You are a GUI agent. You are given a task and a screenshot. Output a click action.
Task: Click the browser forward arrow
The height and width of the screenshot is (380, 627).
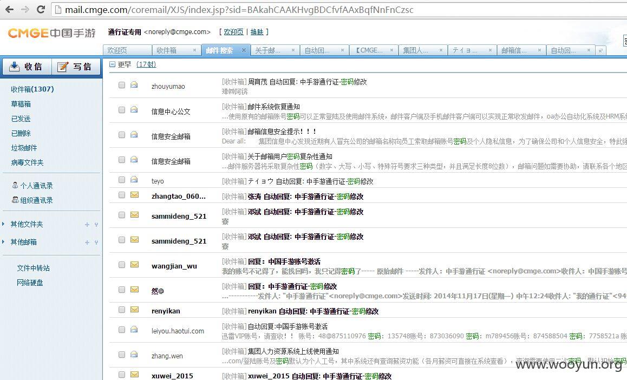click(25, 10)
